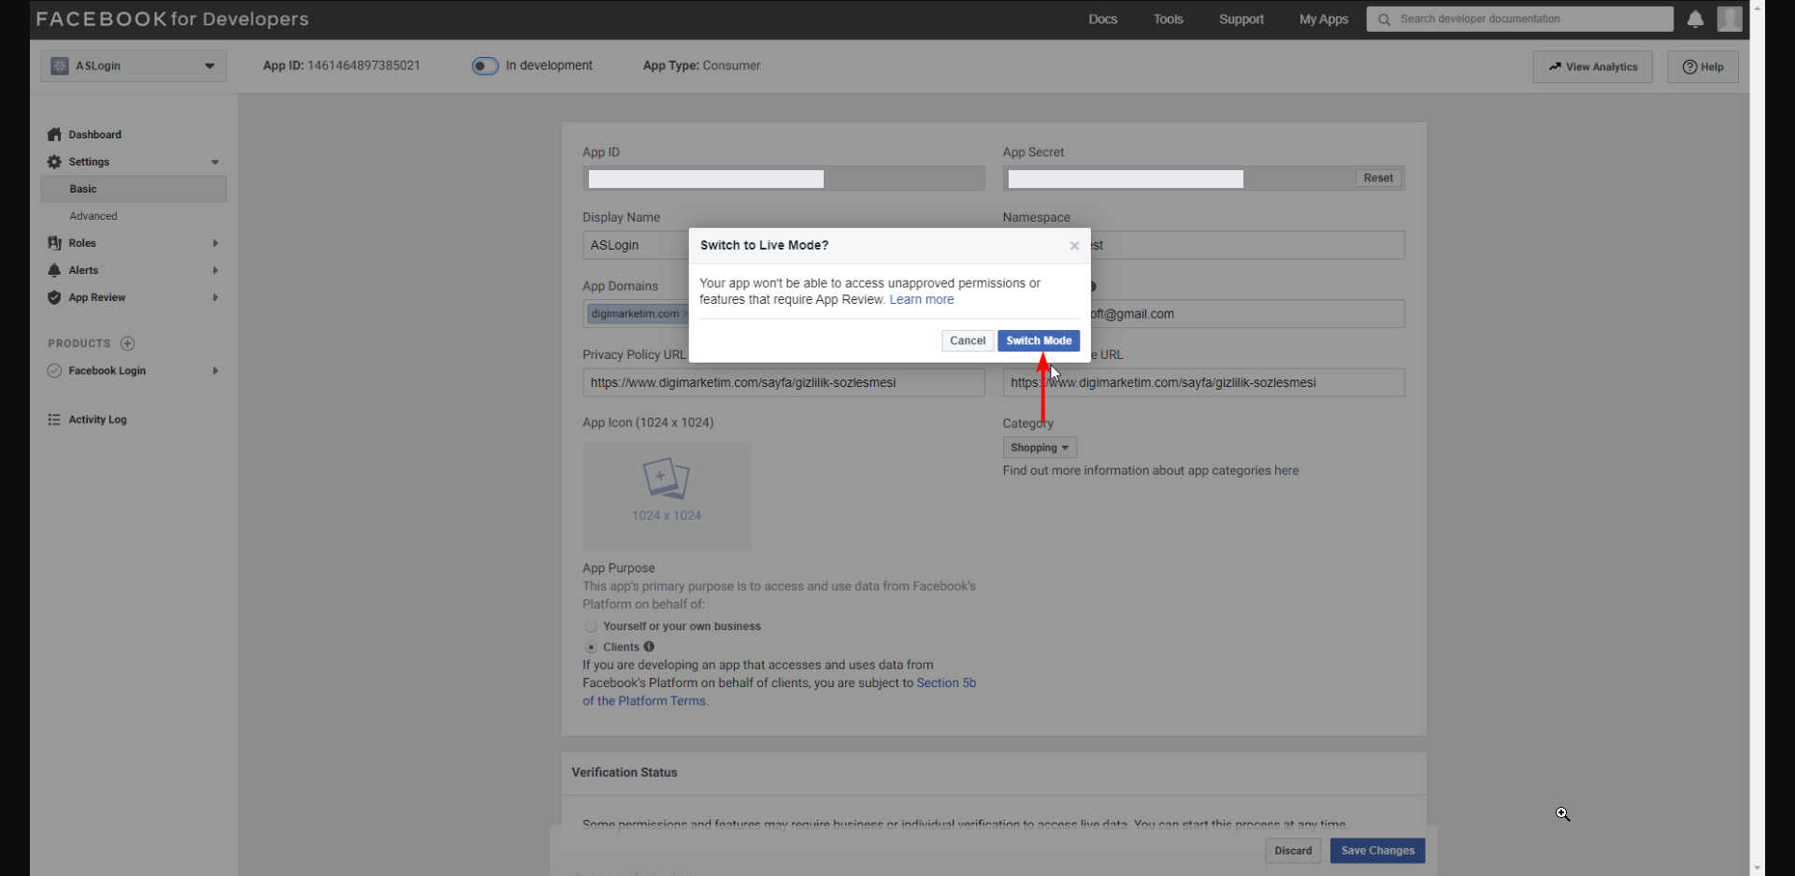Open the user profile avatar
This screenshot has height=876, width=1795.
pos(1730,19)
